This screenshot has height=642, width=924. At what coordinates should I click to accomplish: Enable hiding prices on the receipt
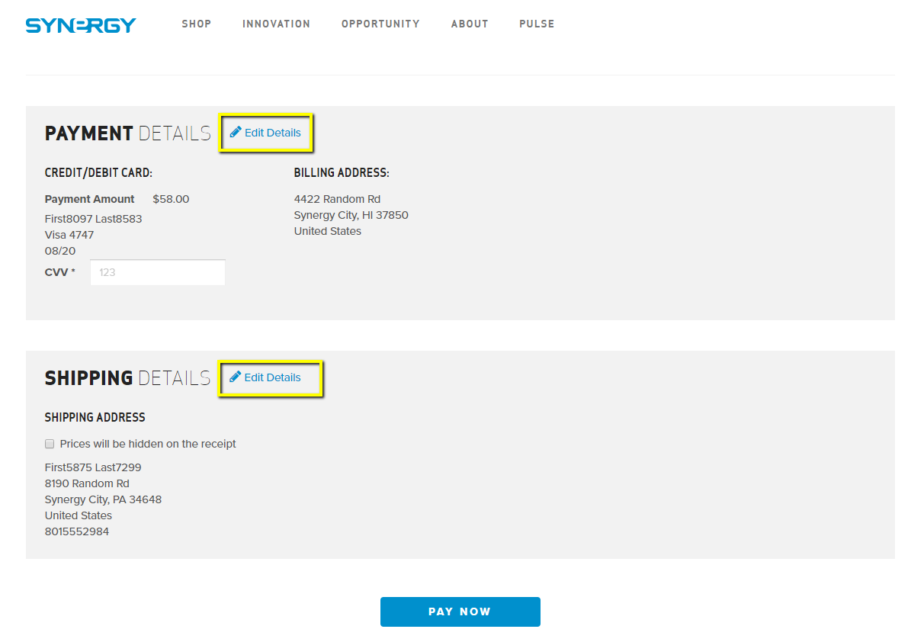click(50, 444)
